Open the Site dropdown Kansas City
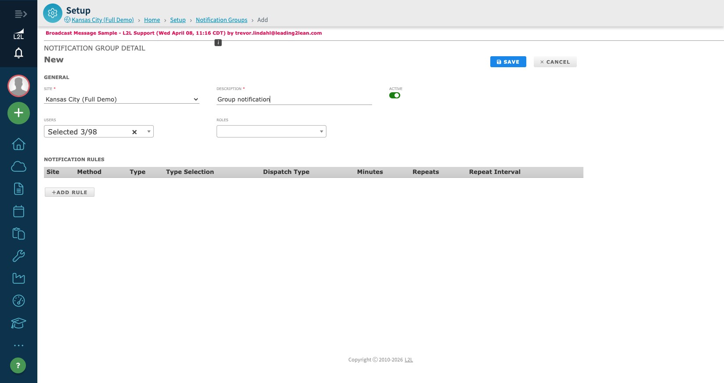 point(122,99)
